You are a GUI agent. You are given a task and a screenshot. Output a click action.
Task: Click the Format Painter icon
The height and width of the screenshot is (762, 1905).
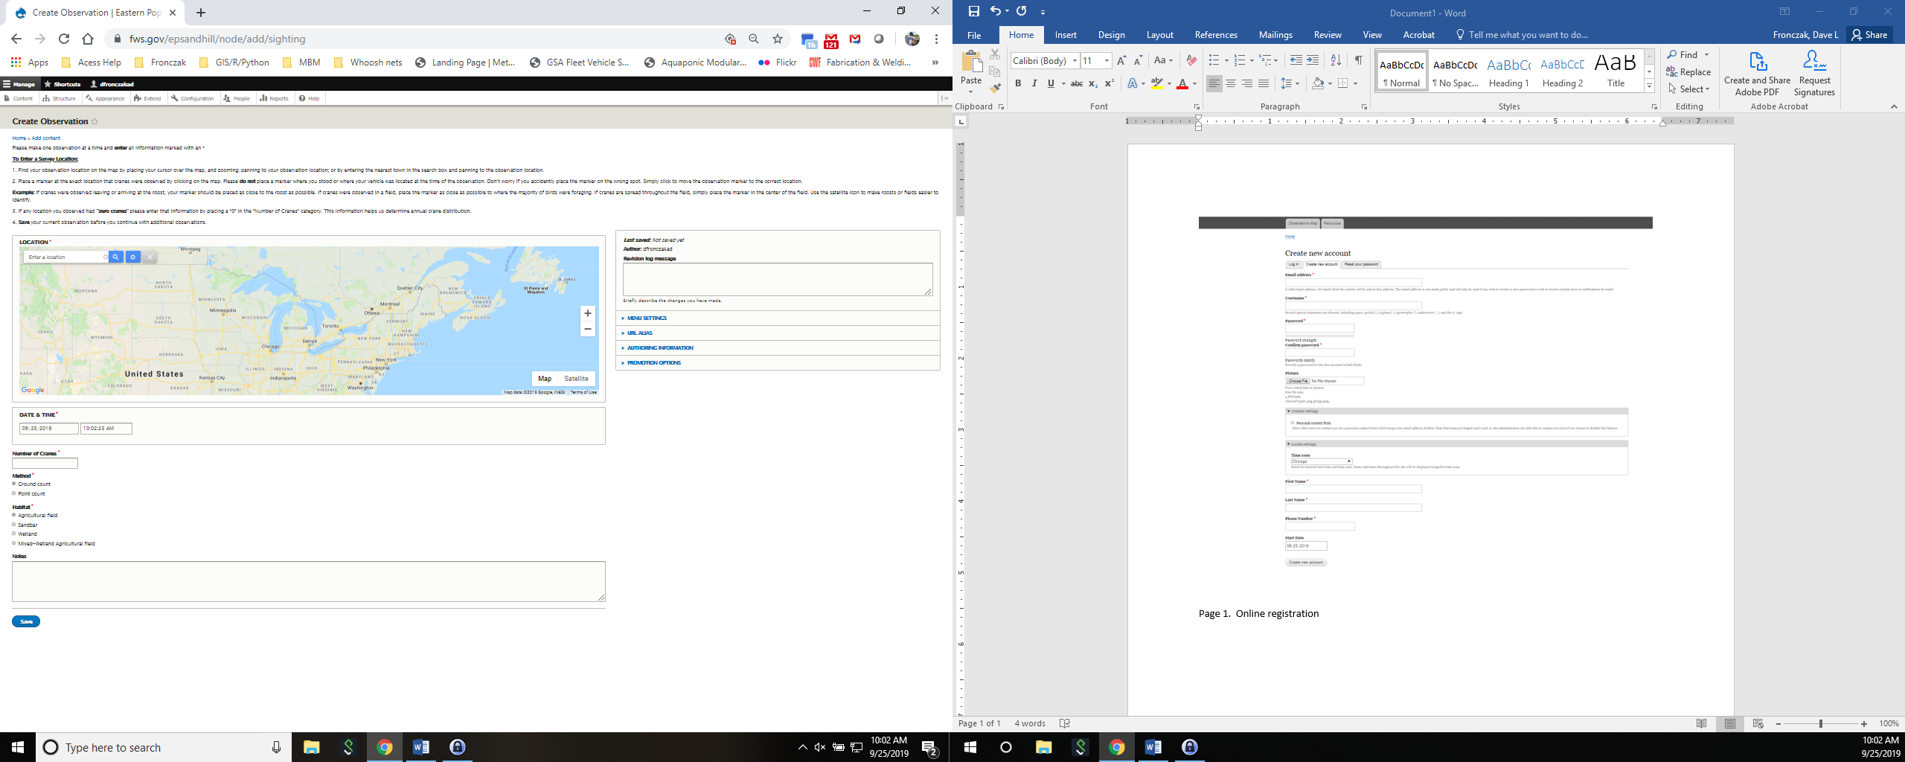click(x=995, y=89)
